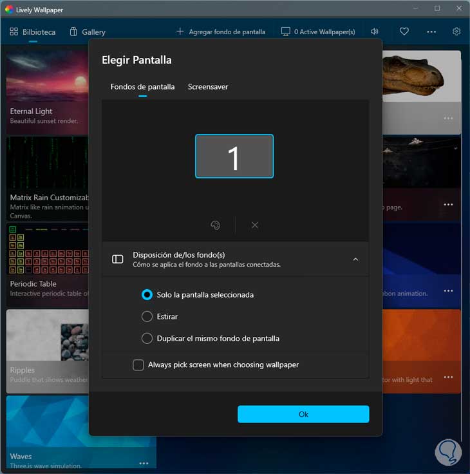The width and height of the screenshot is (470, 474).
Task: Click the grid icon beside Bilbioteca
Action: [14, 32]
